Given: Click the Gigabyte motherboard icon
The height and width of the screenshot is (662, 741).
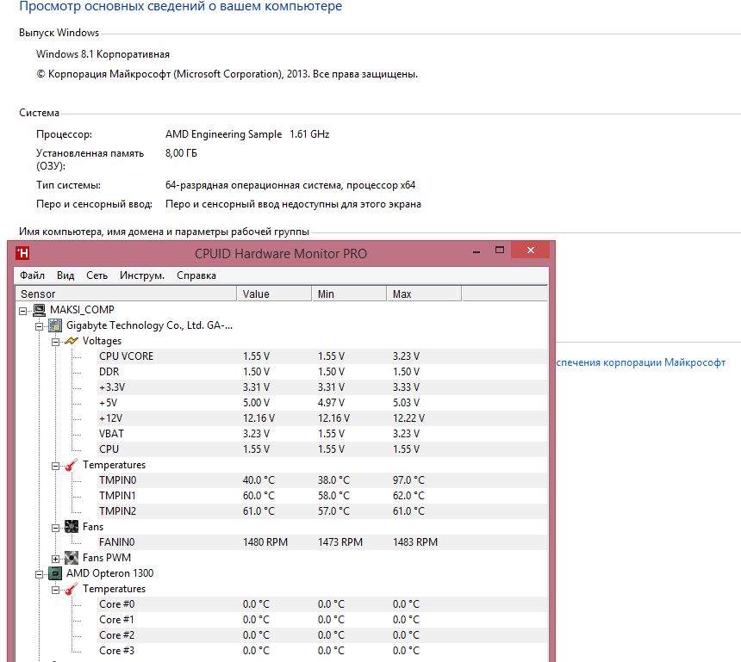Looking at the screenshot, I should pos(55,325).
